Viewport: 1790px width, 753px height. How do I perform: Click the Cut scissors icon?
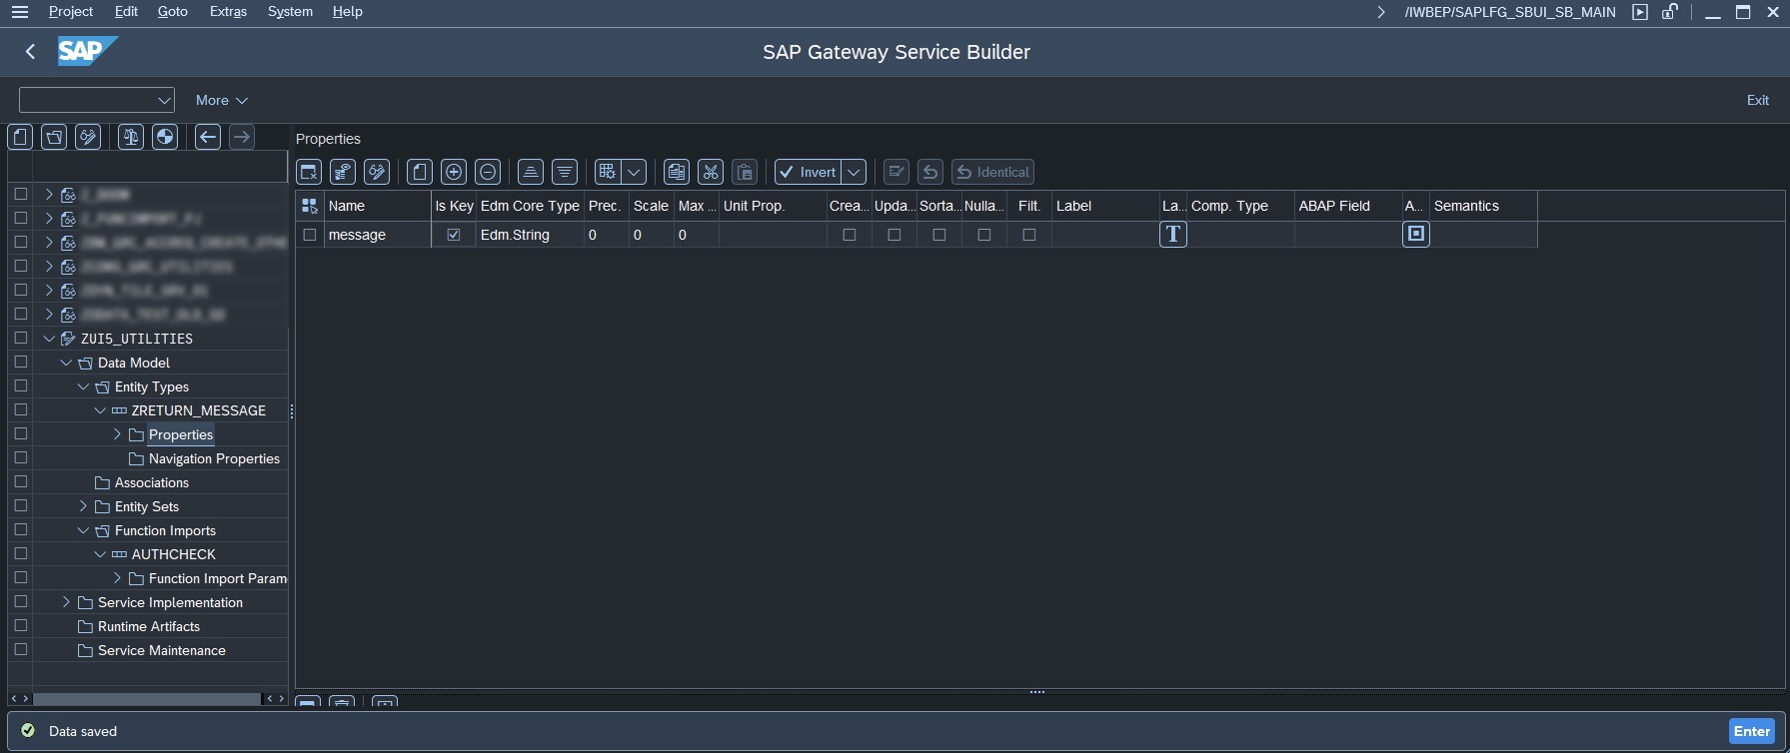tap(711, 172)
